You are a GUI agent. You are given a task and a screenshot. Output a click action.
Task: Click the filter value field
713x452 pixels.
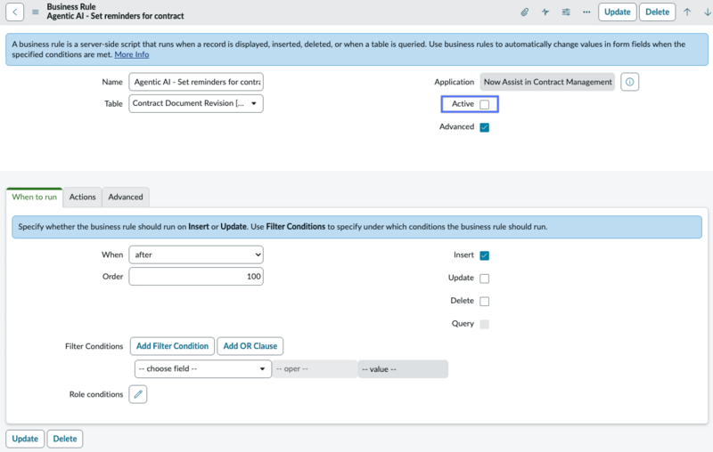click(x=403, y=369)
